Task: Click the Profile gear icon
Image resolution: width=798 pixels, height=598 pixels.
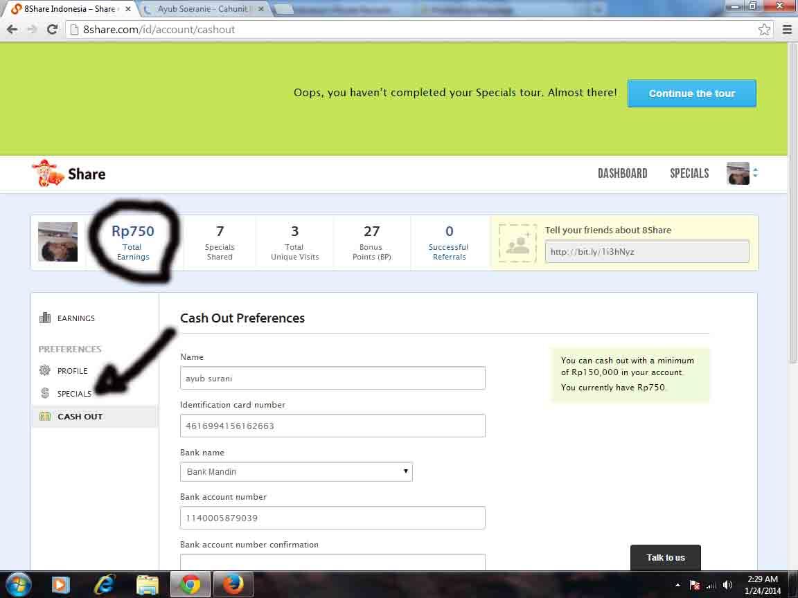Action: pyautogui.click(x=45, y=370)
